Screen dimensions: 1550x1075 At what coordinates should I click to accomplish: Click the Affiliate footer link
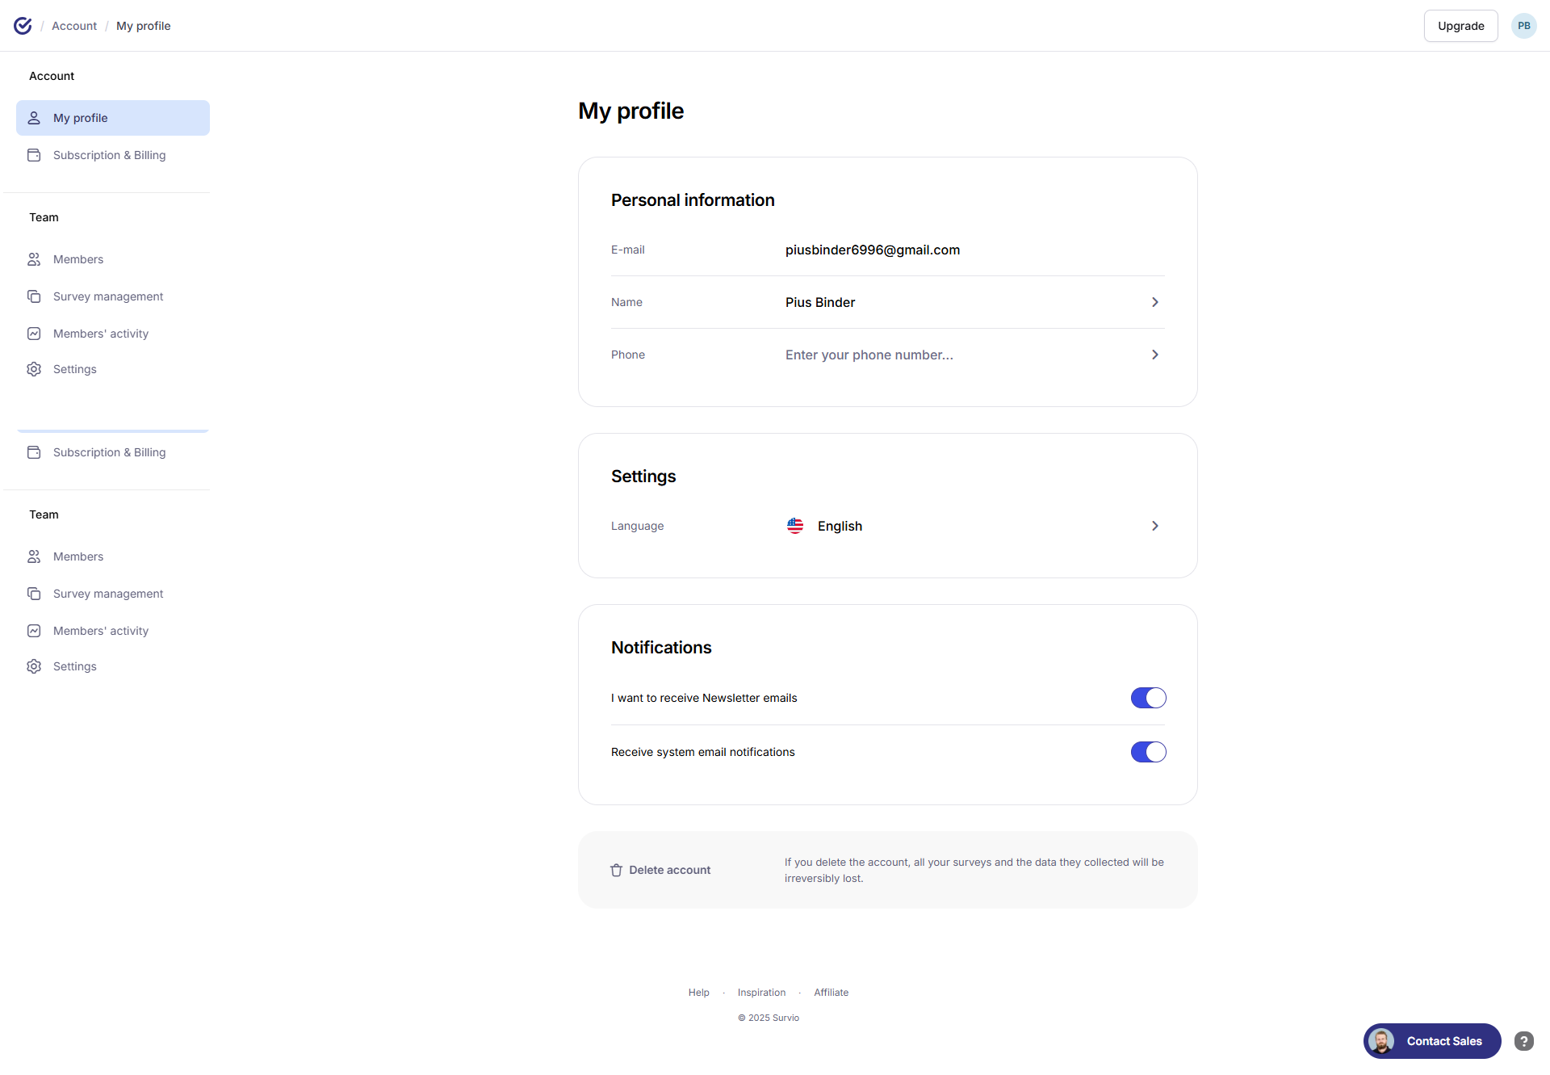click(831, 993)
